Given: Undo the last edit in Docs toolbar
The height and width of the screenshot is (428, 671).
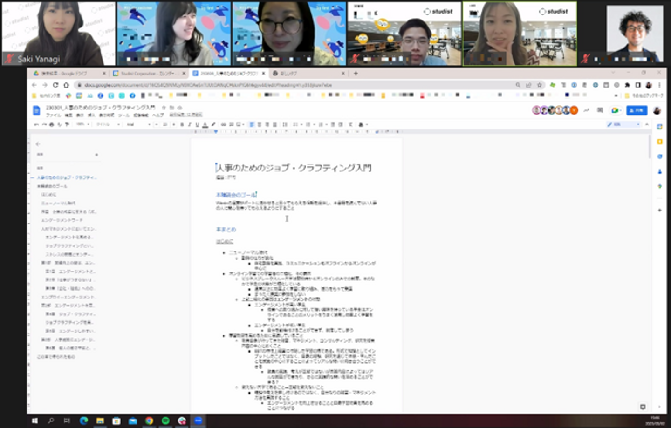Looking at the screenshot, I should [36, 125].
